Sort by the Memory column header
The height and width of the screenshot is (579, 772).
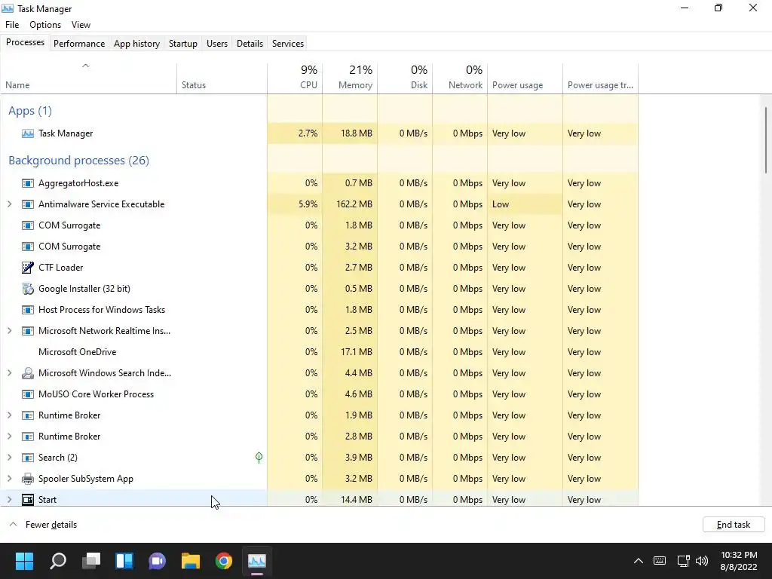click(x=350, y=78)
